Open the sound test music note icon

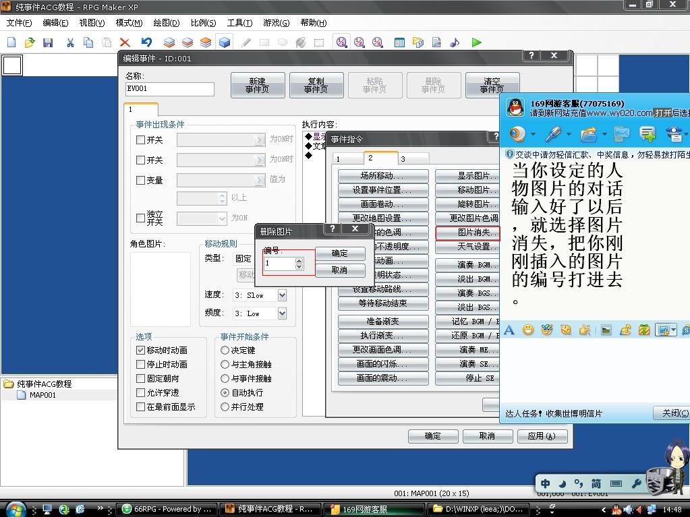455,42
